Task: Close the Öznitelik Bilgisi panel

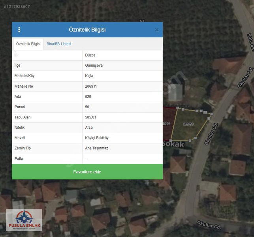Action: (156, 30)
